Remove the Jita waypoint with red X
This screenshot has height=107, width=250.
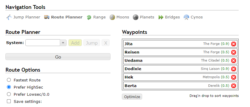[233, 44]
